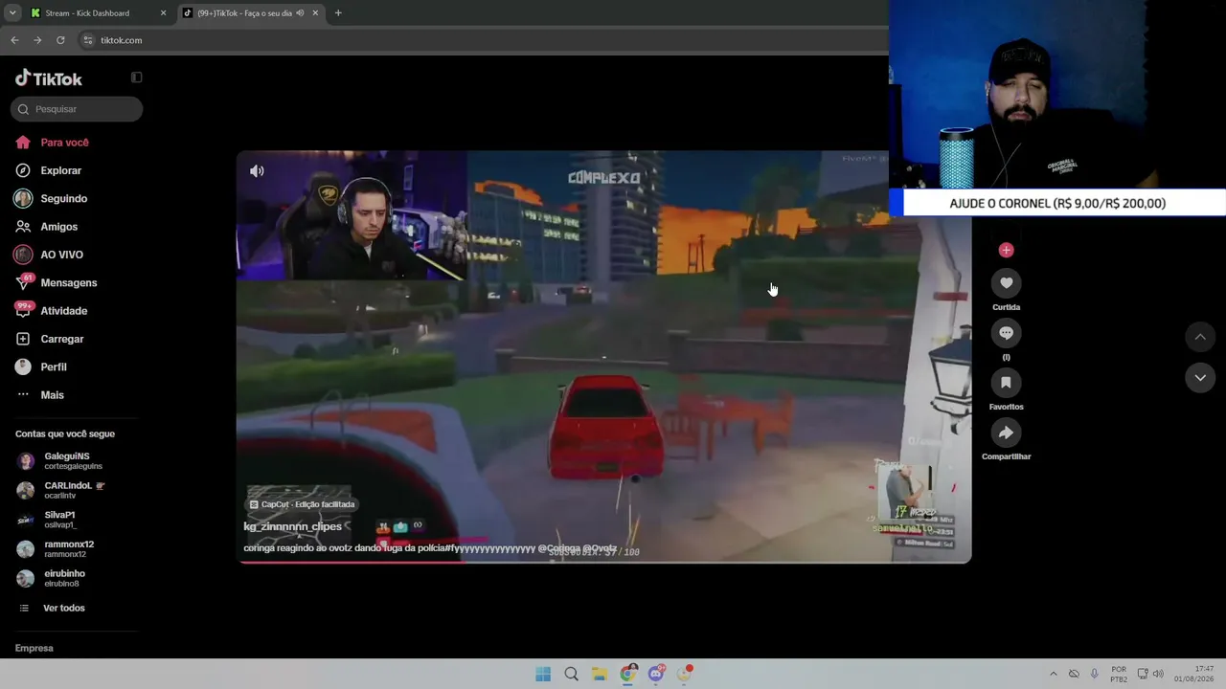Open Chrome from the taskbar
This screenshot has width=1226, height=689.
(x=627, y=674)
